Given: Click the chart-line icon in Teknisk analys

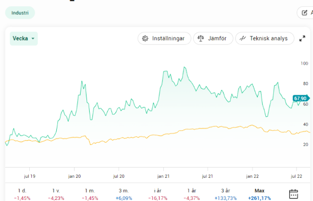Looking at the screenshot, I should pos(242,38).
